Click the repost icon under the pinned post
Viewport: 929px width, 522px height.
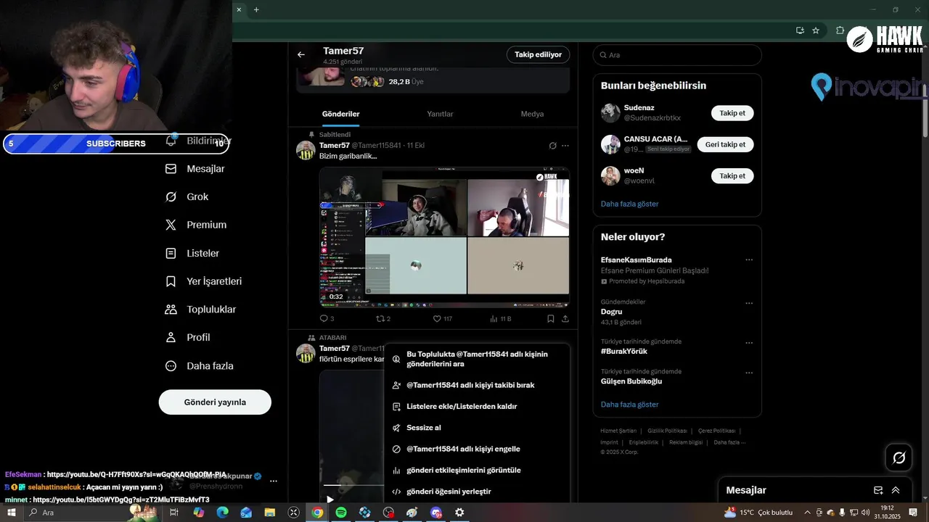[380, 318]
